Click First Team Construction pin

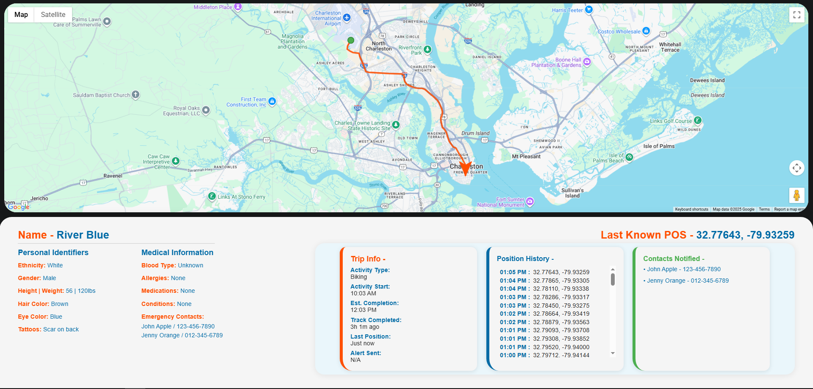coord(272,101)
